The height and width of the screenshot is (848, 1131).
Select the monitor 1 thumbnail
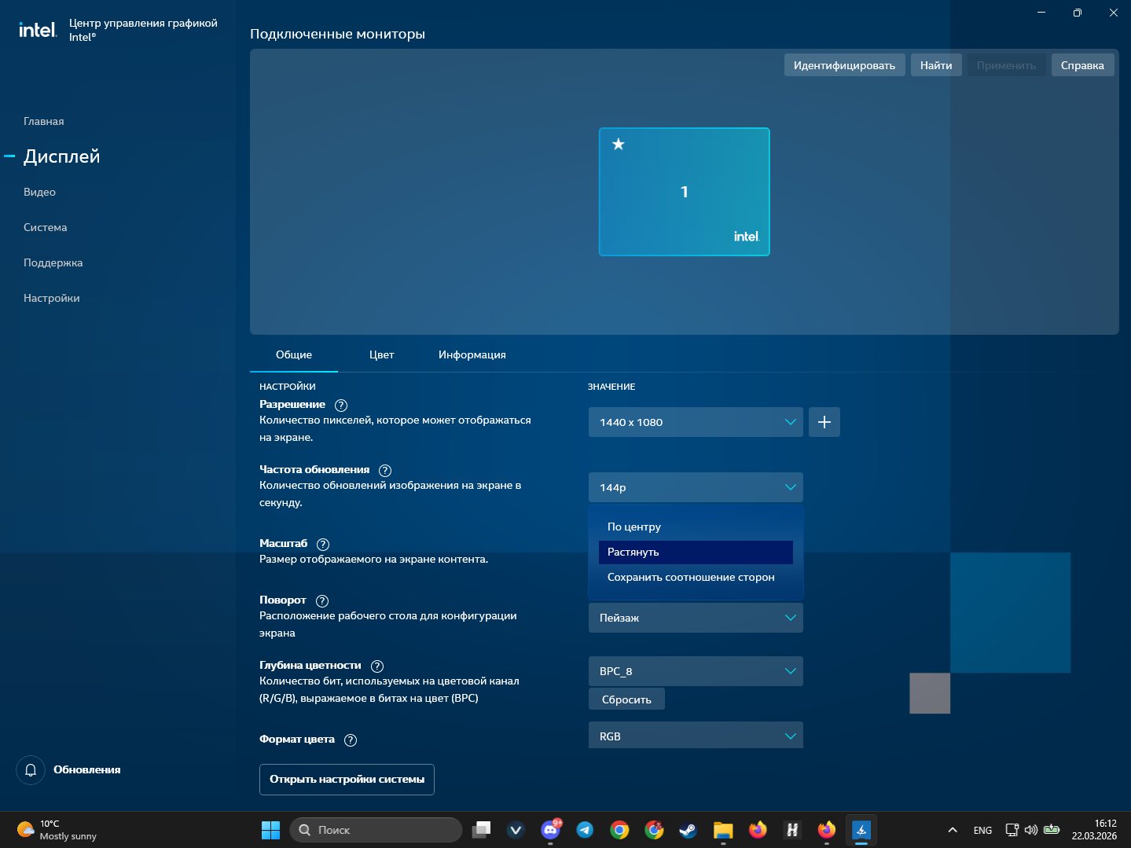[x=684, y=192]
